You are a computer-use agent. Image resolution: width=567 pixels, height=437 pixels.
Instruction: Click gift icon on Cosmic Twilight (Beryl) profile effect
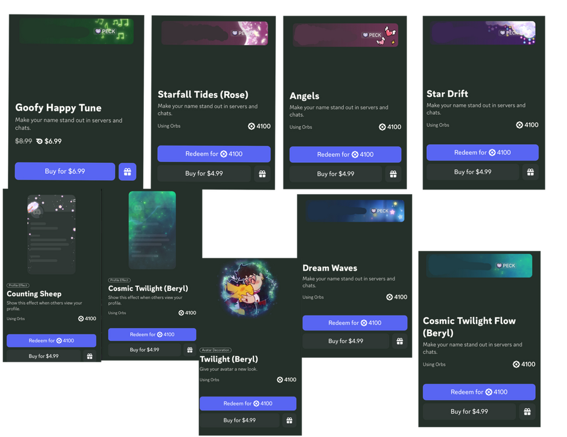click(x=190, y=350)
